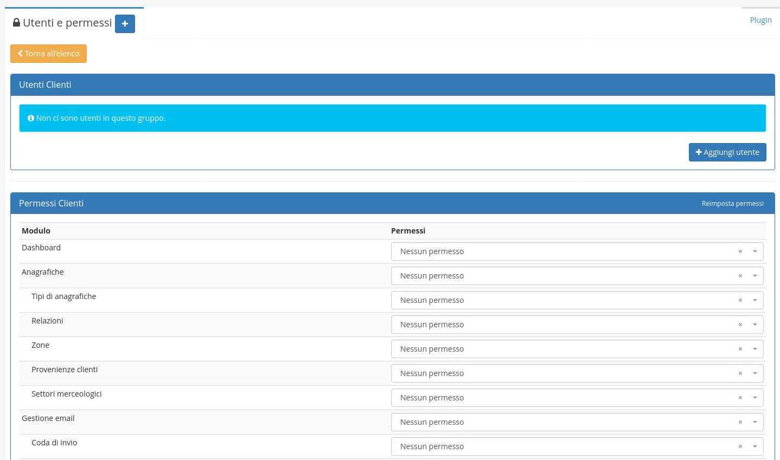Screen dimensions: 780x460
Task: Open the Settori merceologici permission dropdown
Action: (564, 398)
